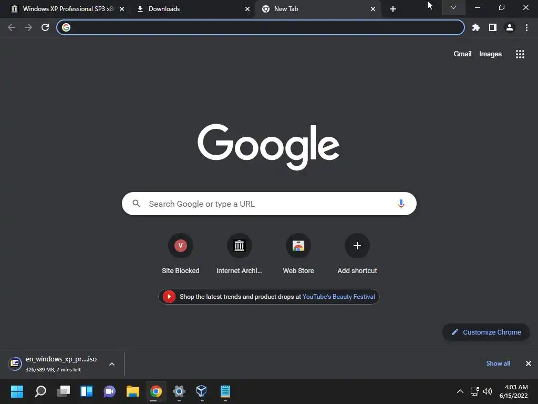Open File Explorer from taskbar
Image resolution: width=538 pixels, height=404 pixels.
coord(133,391)
